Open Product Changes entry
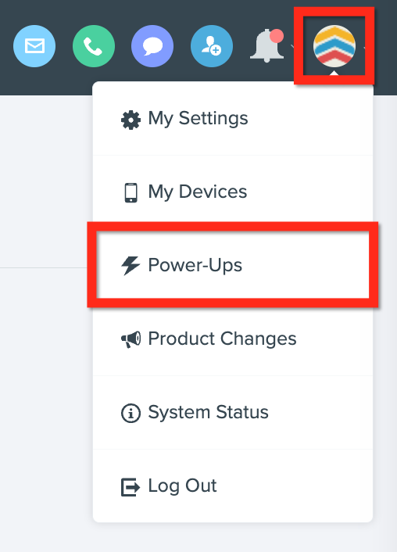This screenshot has height=552, width=397. (x=233, y=339)
